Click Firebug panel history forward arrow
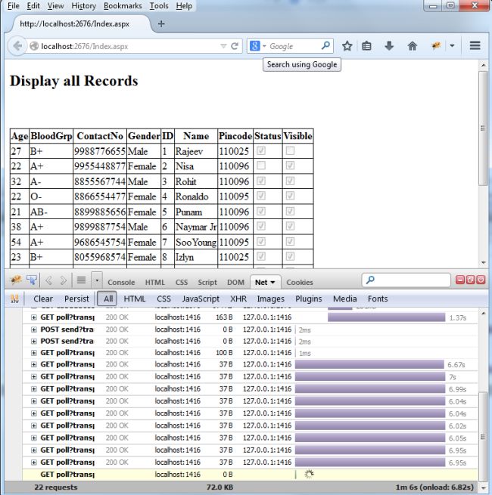Image resolution: width=492 pixels, height=495 pixels. pyautogui.click(x=64, y=280)
